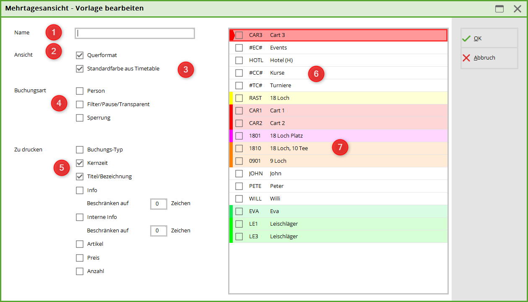Check the Preis print option
Viewport: 528px width, 302px height.
pyautogui.click(x=80, y=258)
